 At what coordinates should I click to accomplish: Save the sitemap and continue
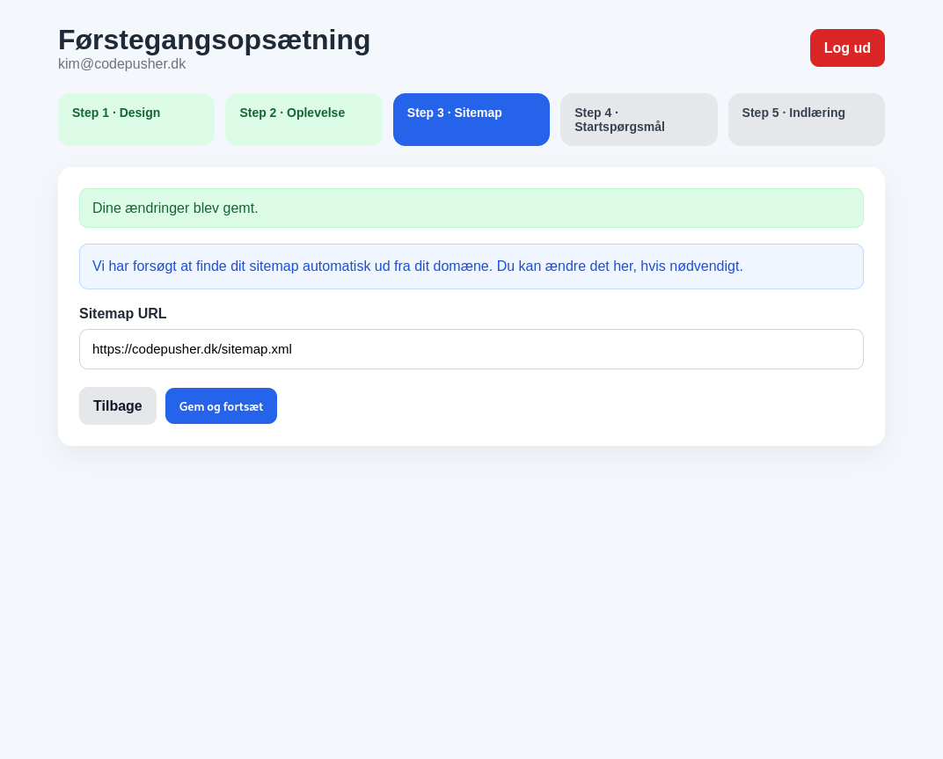click(221, 406)
